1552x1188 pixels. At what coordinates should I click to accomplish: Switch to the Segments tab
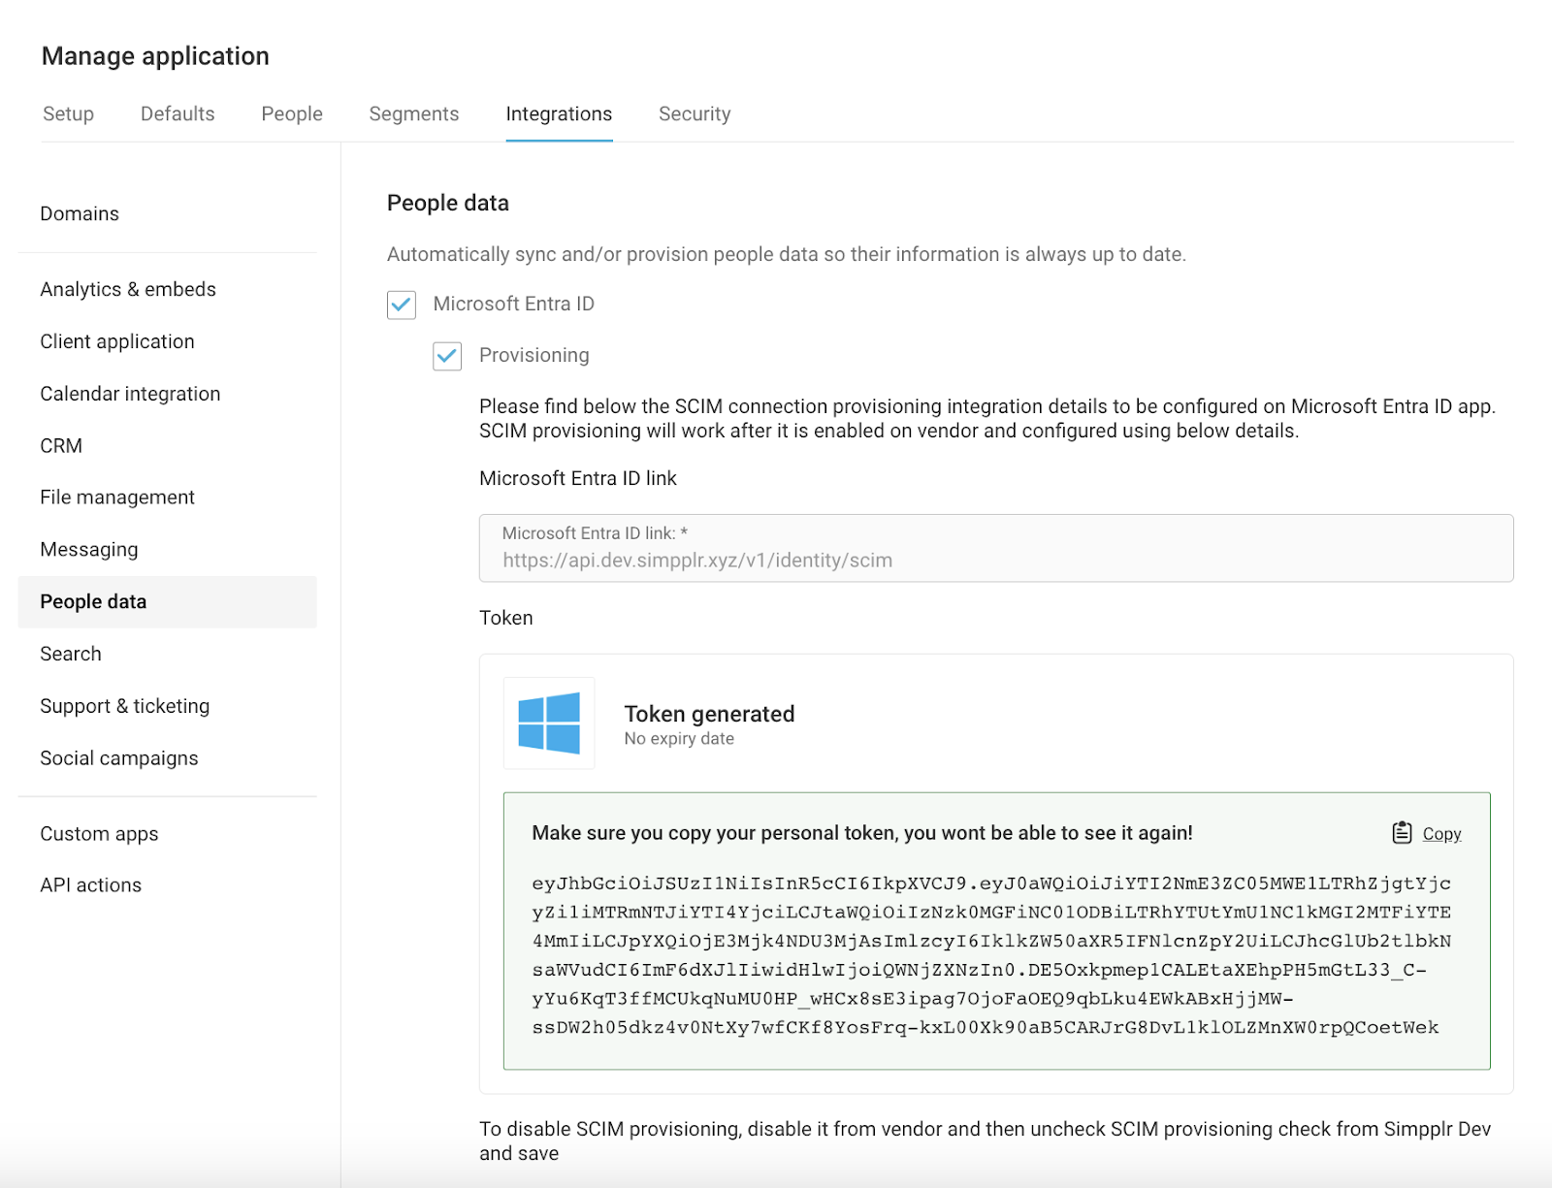coord(413,113)
